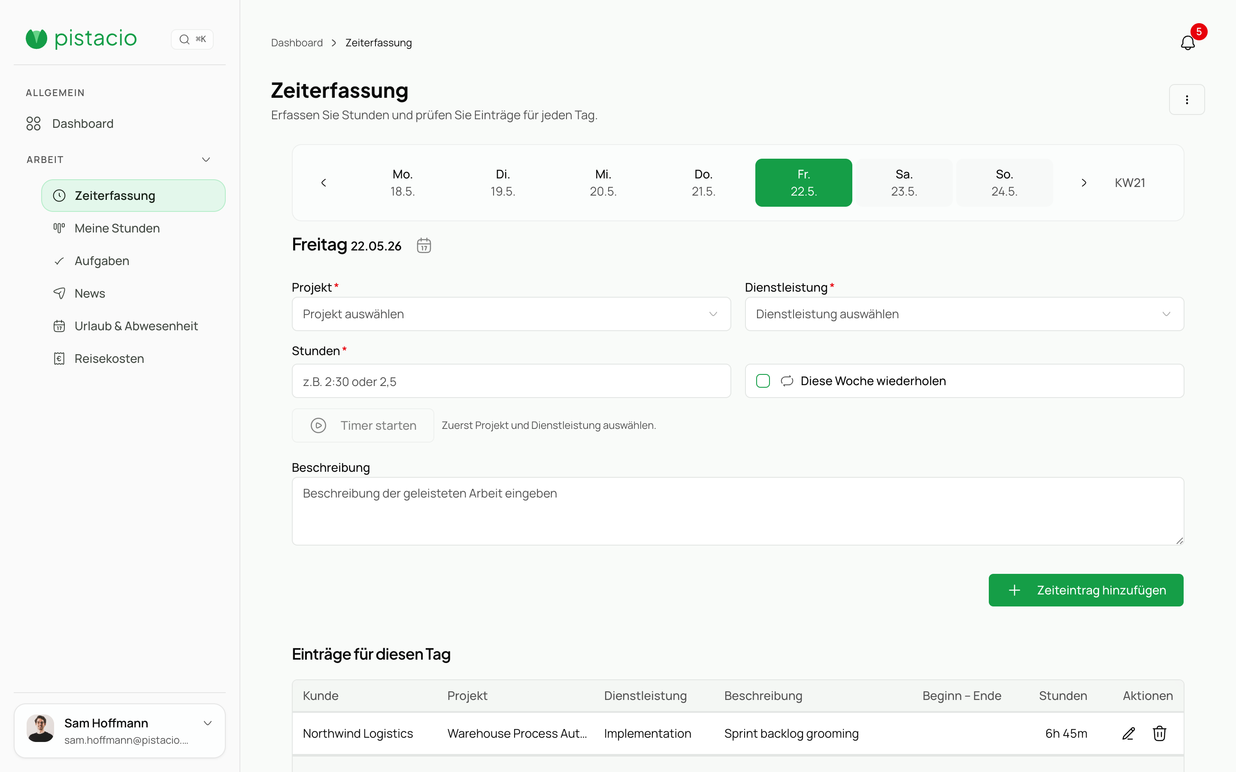Select Monday 18.5. tab
This screenshot has height=772, width=1236.
click(403, 183)
